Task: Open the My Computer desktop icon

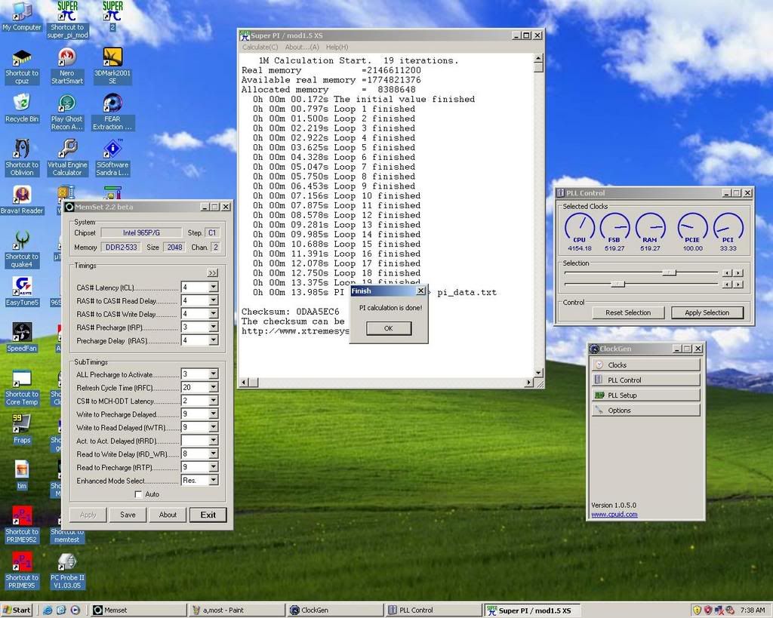Action: 22,12
